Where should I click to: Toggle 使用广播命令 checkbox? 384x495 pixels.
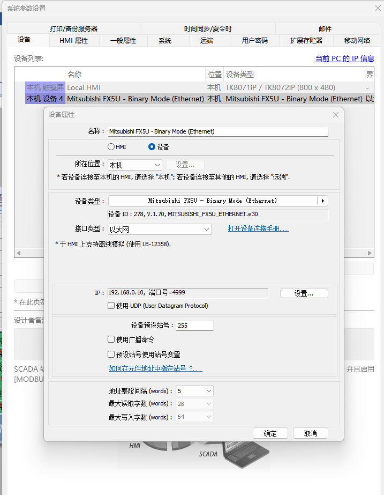pyautogui.click(x=111, y=339)
